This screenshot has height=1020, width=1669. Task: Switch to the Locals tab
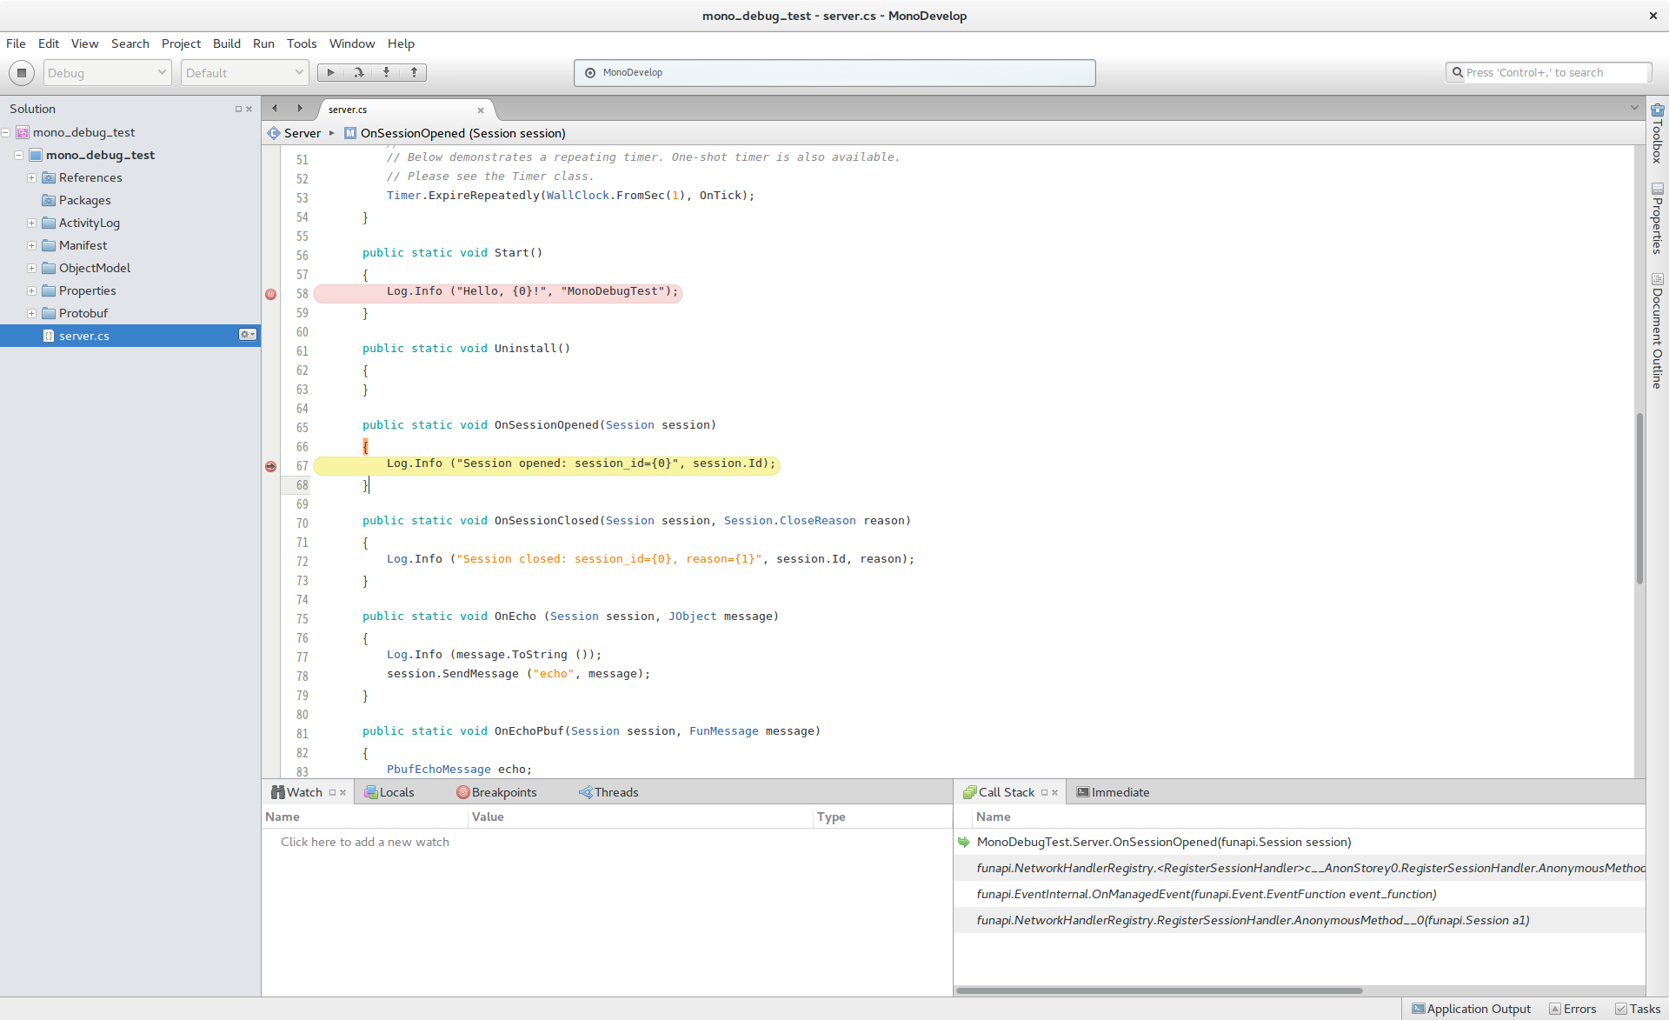point(389,792)
